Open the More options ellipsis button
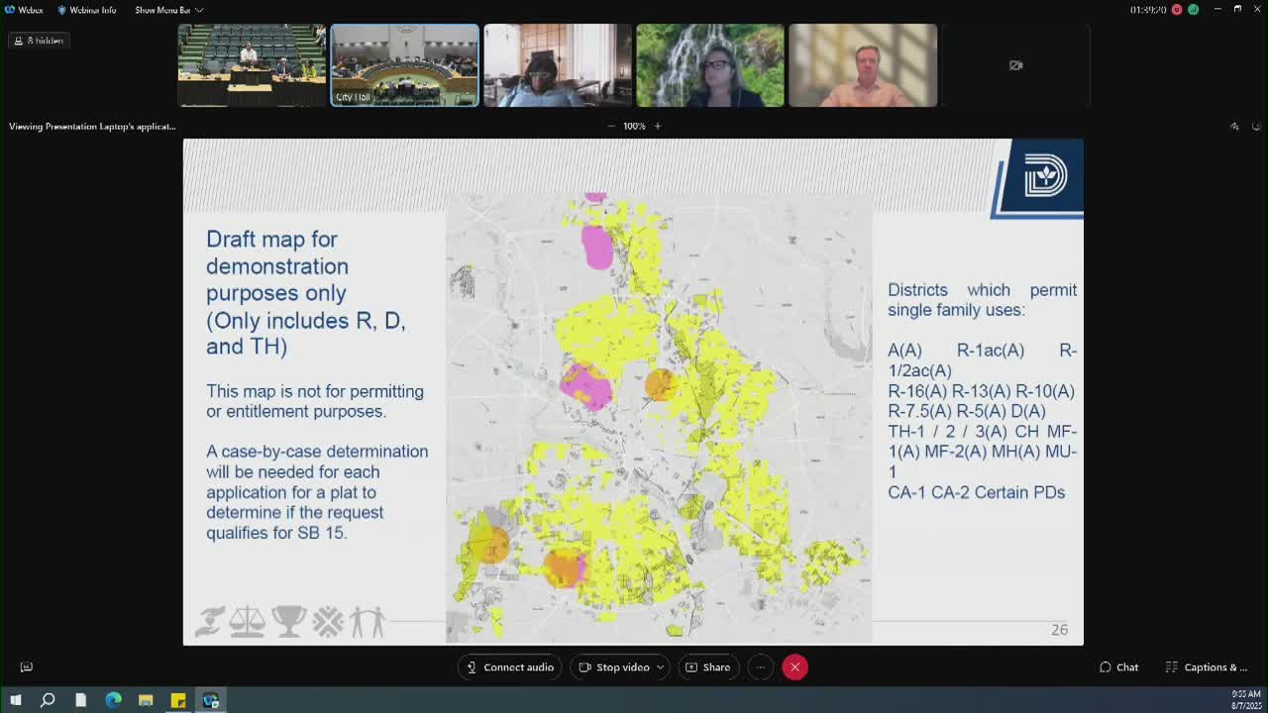Viewport: 1268px width, 713px height. [x=760, y=667]
